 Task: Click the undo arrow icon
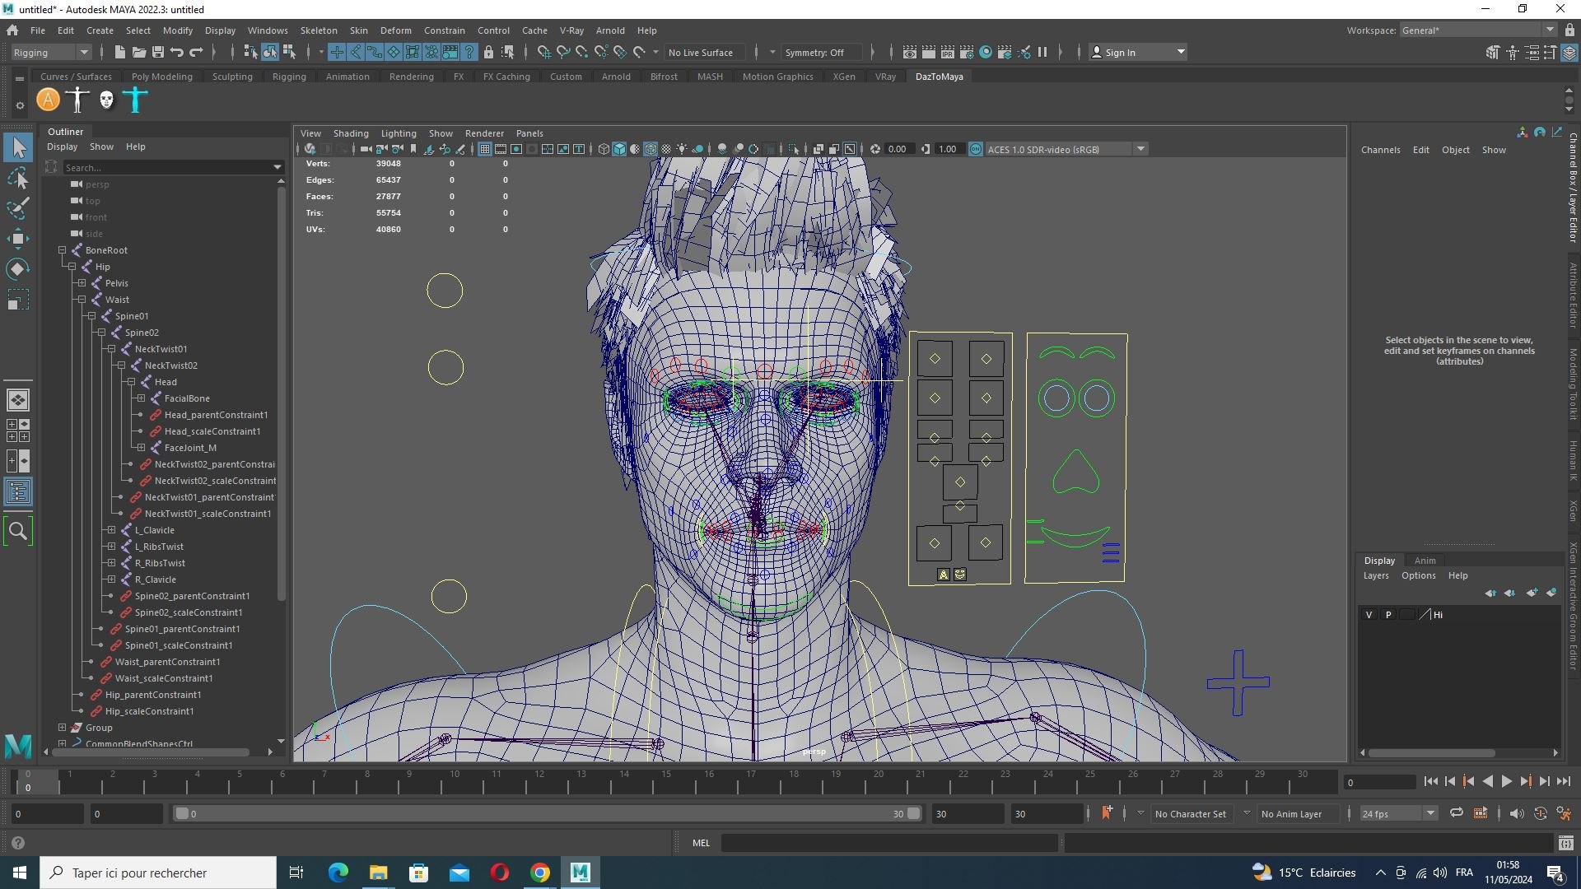(176, 52)
